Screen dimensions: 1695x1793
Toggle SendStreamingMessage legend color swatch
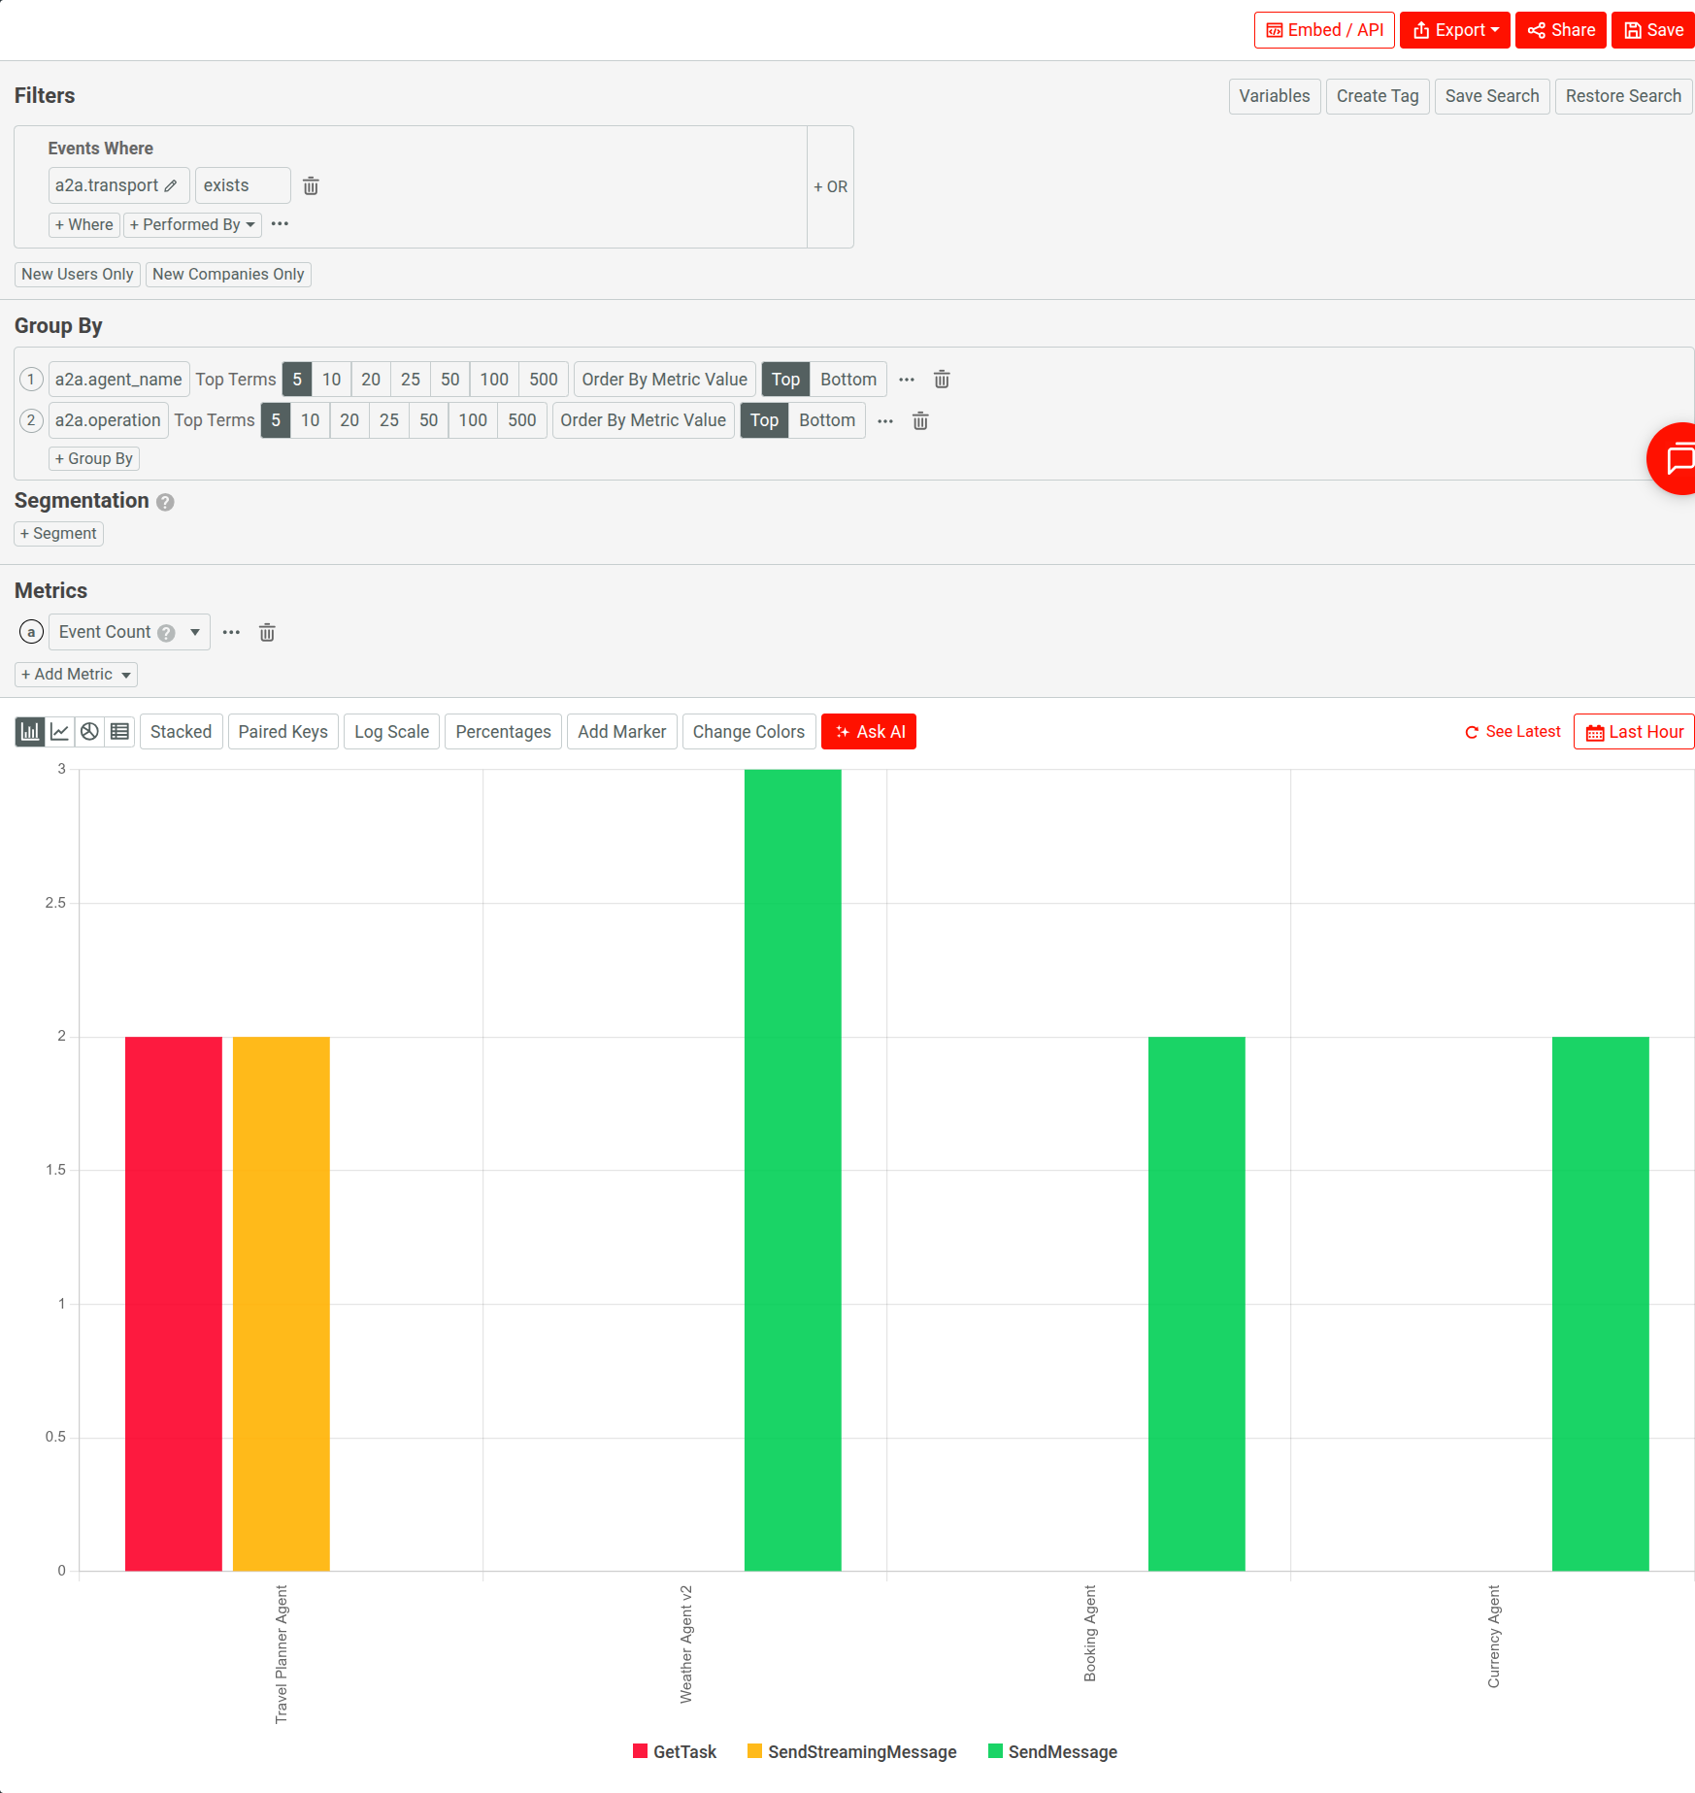[x=754, y=1751]
